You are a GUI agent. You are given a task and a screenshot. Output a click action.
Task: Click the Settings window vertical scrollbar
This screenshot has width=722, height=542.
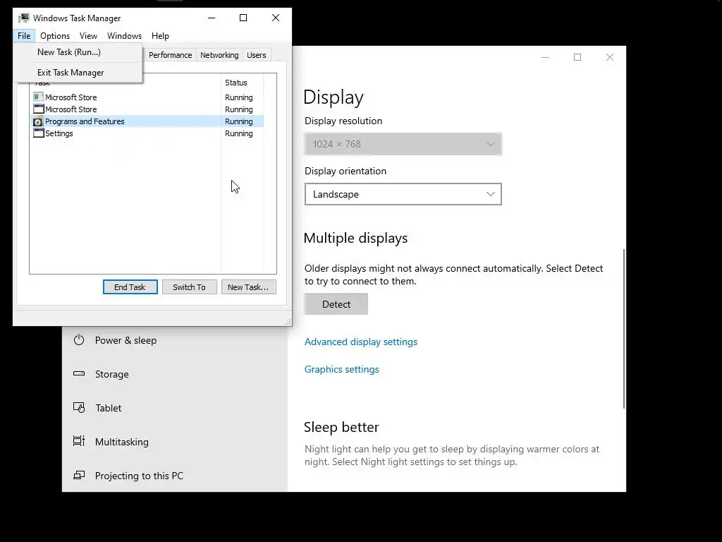pyautogui.click(x=624, y=328)
